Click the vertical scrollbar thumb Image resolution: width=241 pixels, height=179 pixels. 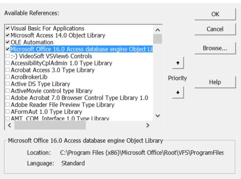click(157, 39)
